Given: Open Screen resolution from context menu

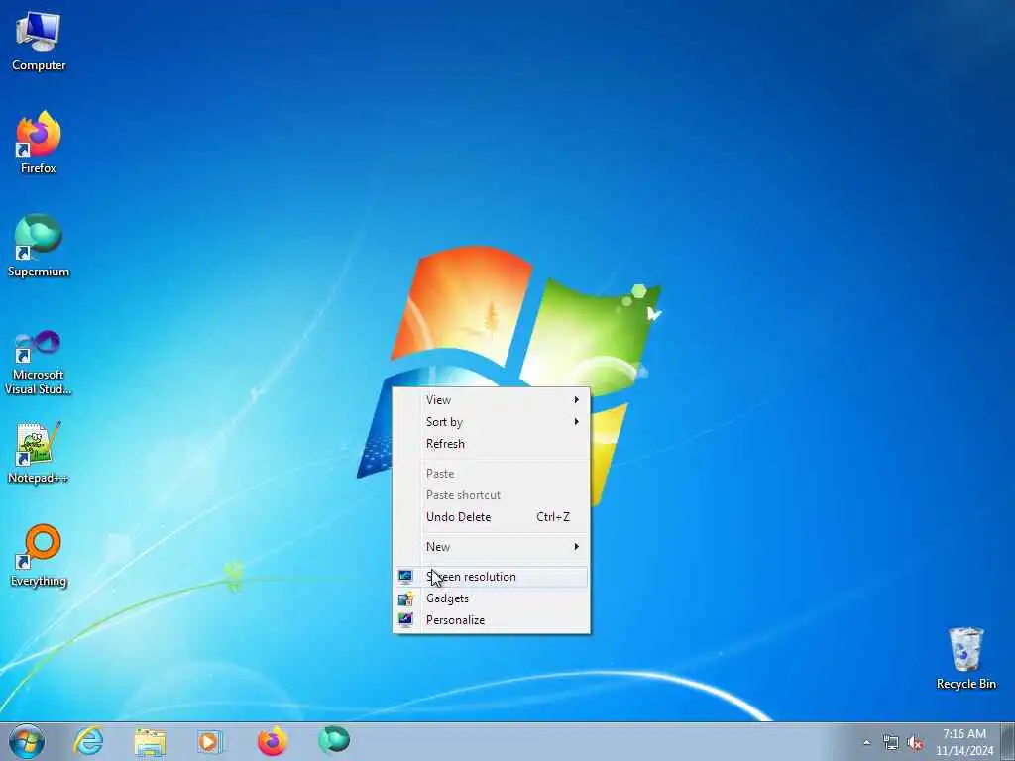Looking at the screenshot, I should pos(492,577).
